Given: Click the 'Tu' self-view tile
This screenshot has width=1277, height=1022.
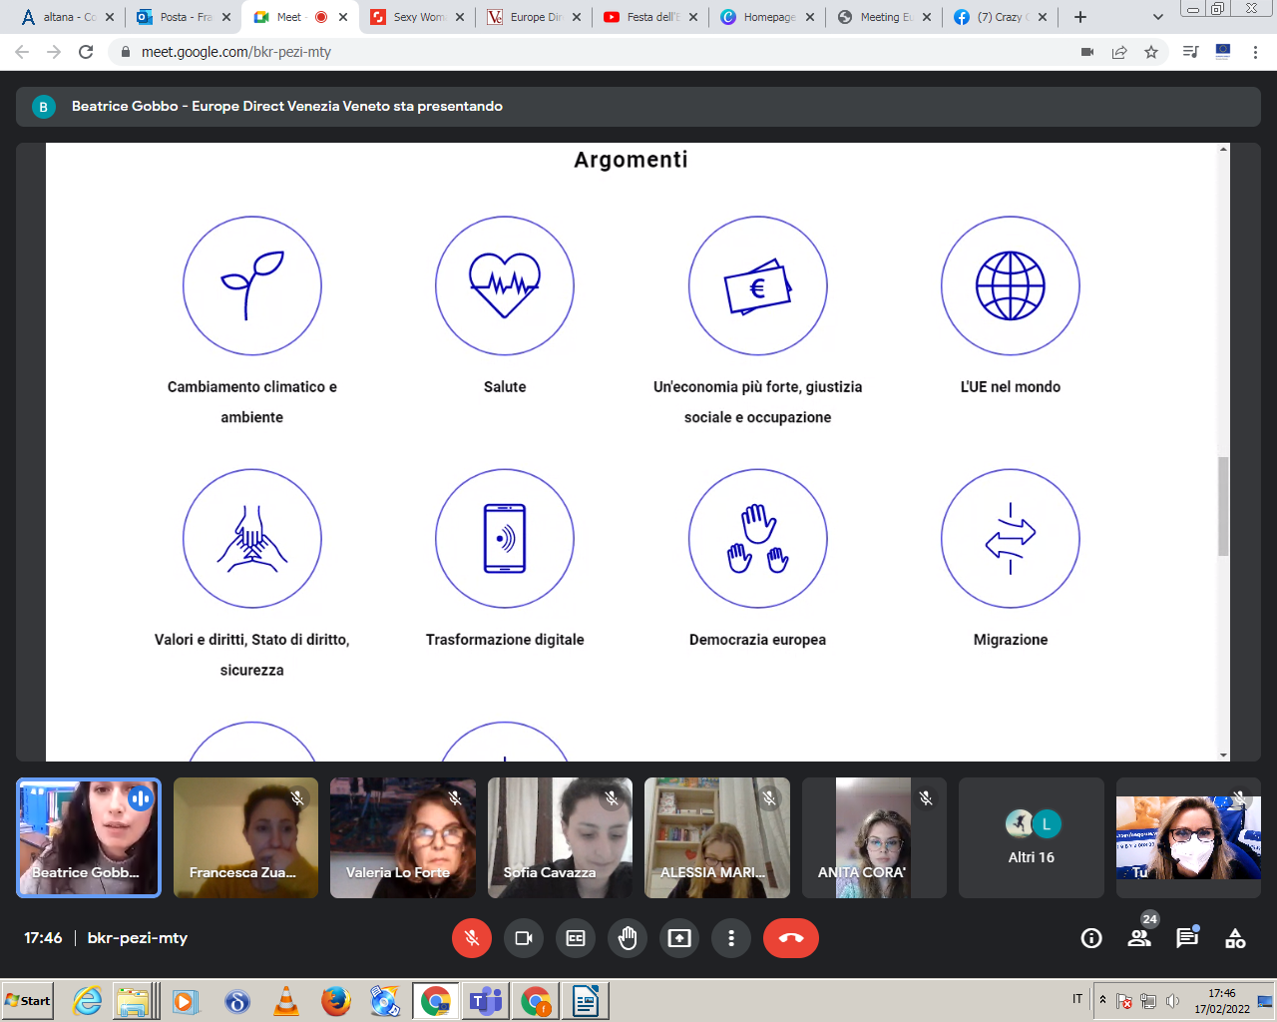Looking at the screenshot, I should click(x=1188, y=838).
